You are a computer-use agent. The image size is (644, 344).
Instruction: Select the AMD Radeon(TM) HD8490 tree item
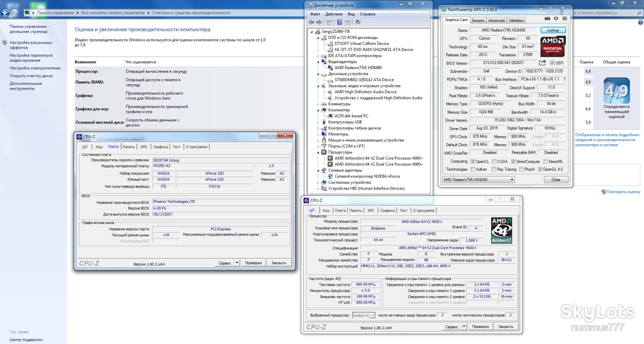click(x=358, y=68)
